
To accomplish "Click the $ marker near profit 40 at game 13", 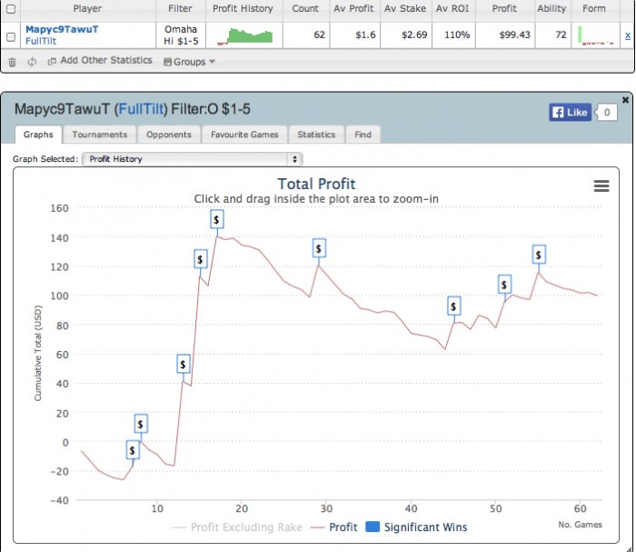I will (x=183, y=364).
